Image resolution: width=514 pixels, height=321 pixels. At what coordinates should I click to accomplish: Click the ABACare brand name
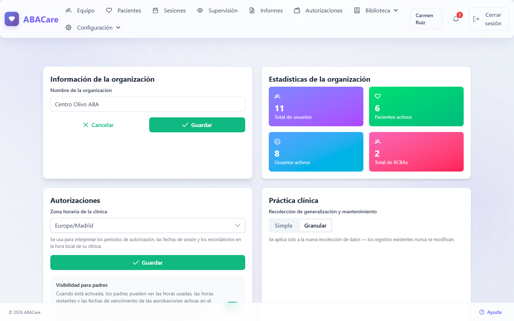pos(41,19)
